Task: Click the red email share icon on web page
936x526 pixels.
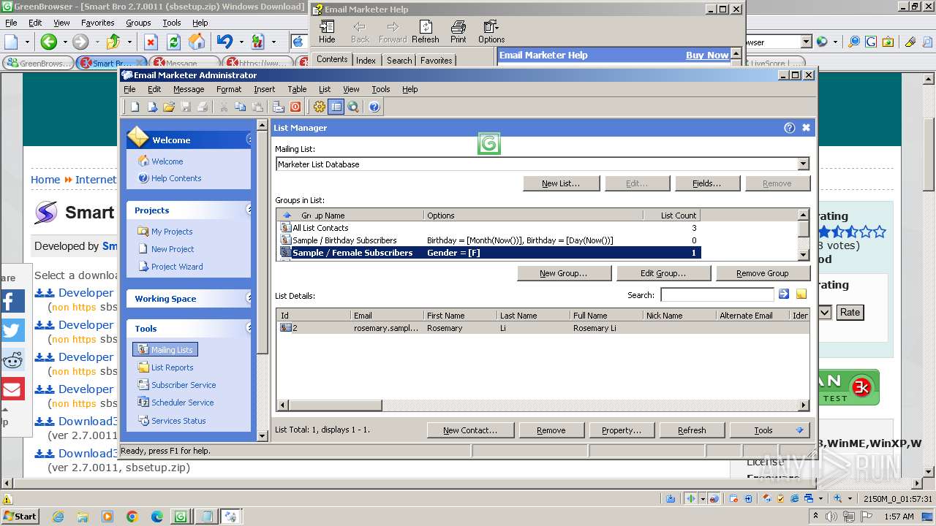Action: [12, 389]
